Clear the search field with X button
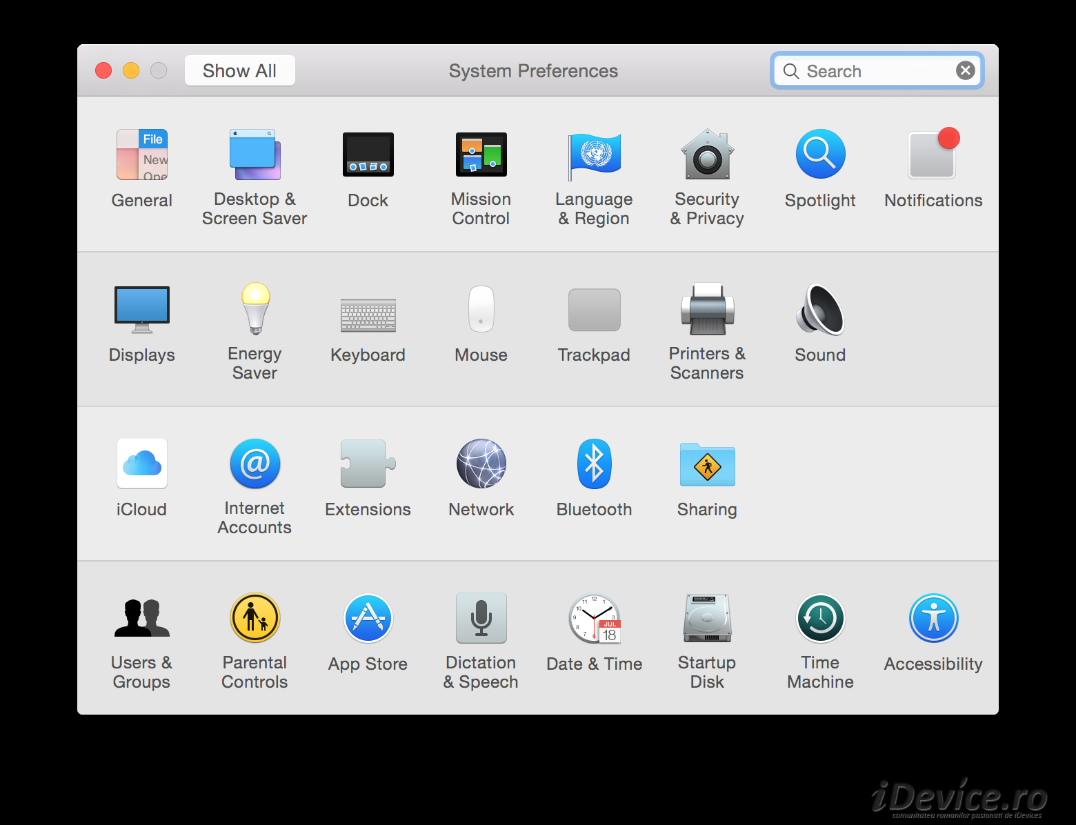The width and height of the screenshot is (1076, 825). pos(966,70)
